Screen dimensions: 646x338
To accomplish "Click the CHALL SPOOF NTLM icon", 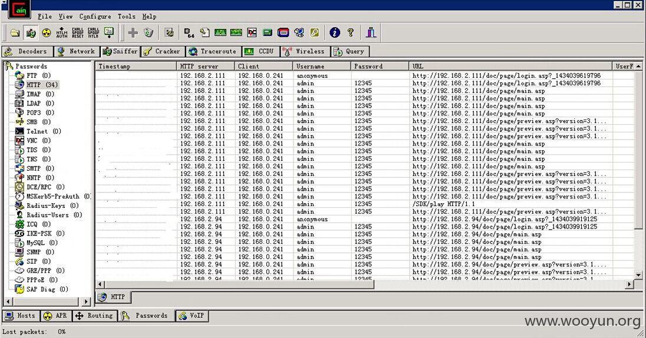I will pyautogui.click(x=93, y=32).
